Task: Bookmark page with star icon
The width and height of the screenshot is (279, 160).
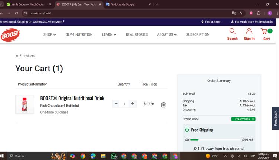Action: pyautogui.click(x=240, y=13)
